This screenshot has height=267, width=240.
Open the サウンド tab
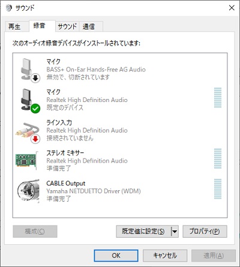[67, 26]
